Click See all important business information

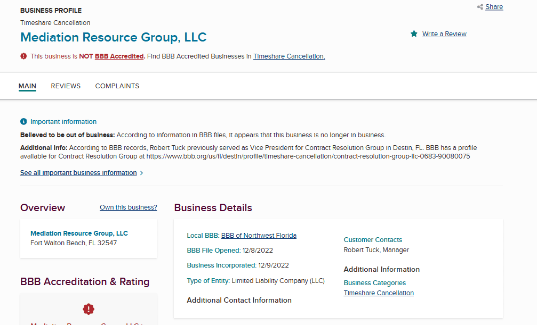pyautogui.click(x=78, y=173)
